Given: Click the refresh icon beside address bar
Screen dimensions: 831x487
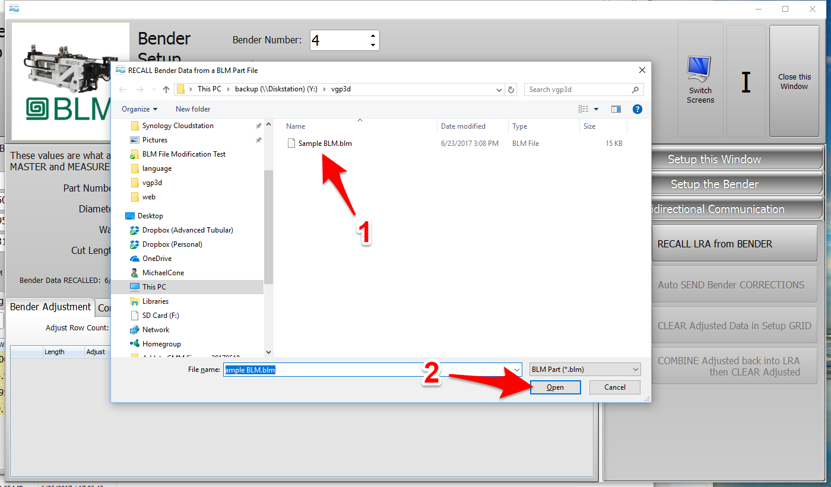Looking at the screenshot, I should pyautogui.click(x=511, y=90).
